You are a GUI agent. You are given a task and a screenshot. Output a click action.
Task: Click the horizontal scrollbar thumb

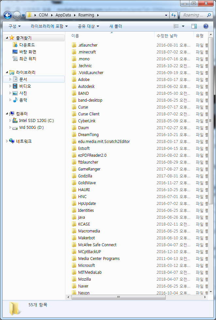point(119,297)
